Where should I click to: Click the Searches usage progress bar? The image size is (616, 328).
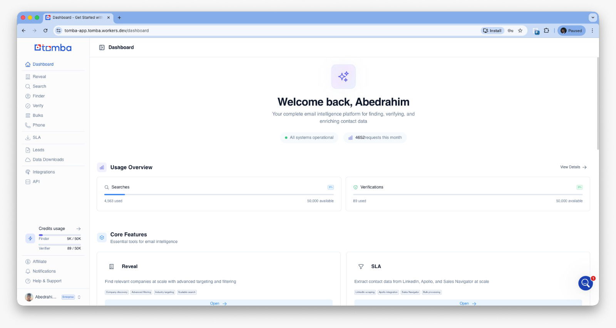[219, 195]
